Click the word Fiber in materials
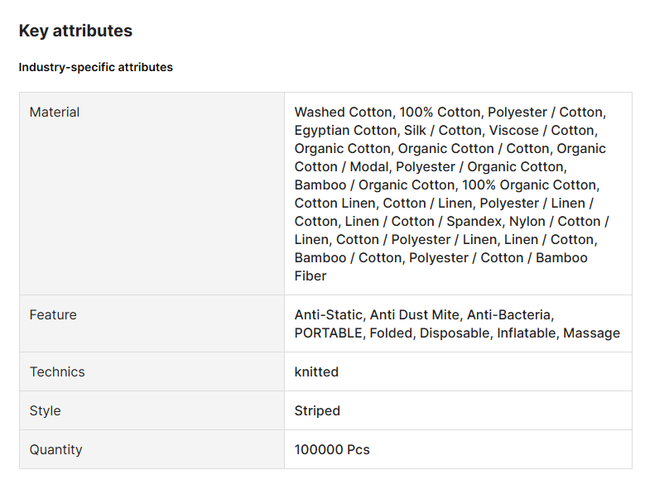 pyautogui.click(x=310, y=276)
